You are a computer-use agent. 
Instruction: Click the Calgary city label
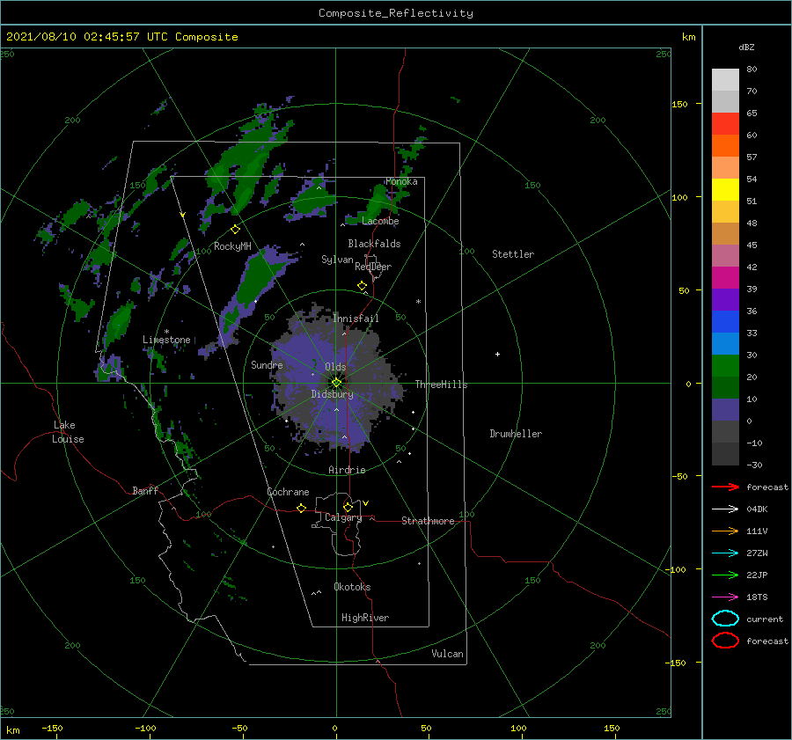343,517
